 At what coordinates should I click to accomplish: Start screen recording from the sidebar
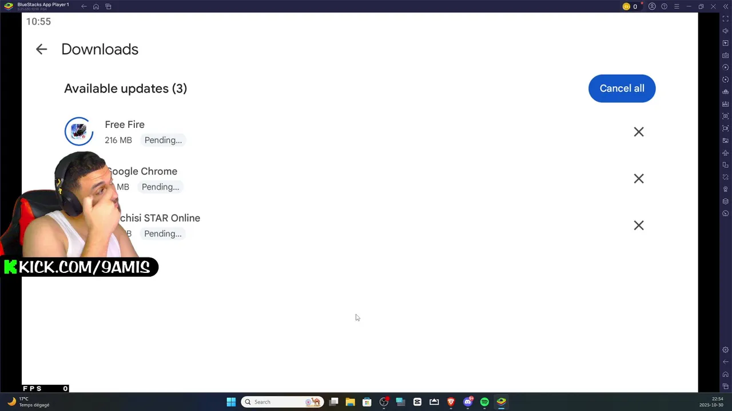726,128
